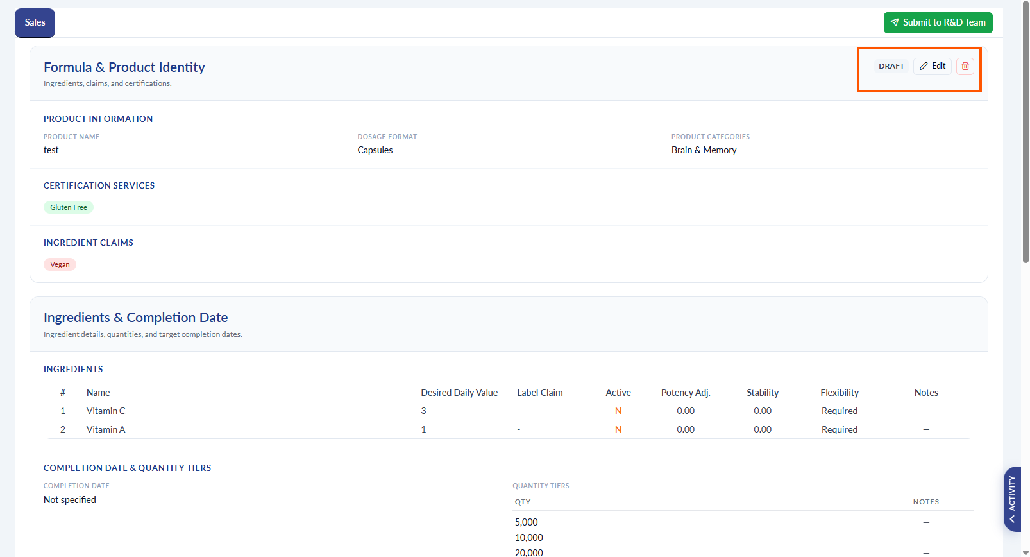The height and width of the screenshot is (557, 1030).
Task: Click the Name column header
Action: point(98,393)
